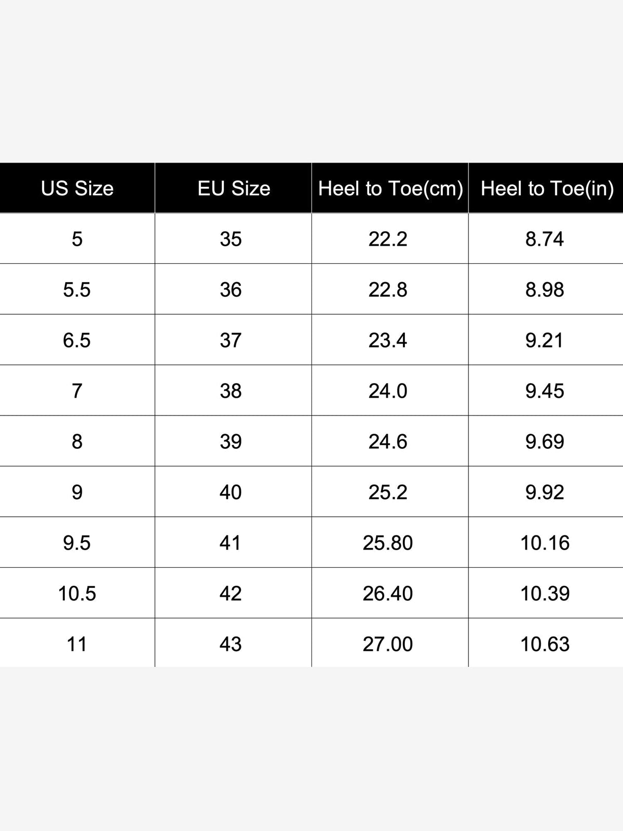The width and height of the screenshot is (623, 831).
Task: Click the EU Size column header
Action: pyautogui.click(x=234, y=188)
